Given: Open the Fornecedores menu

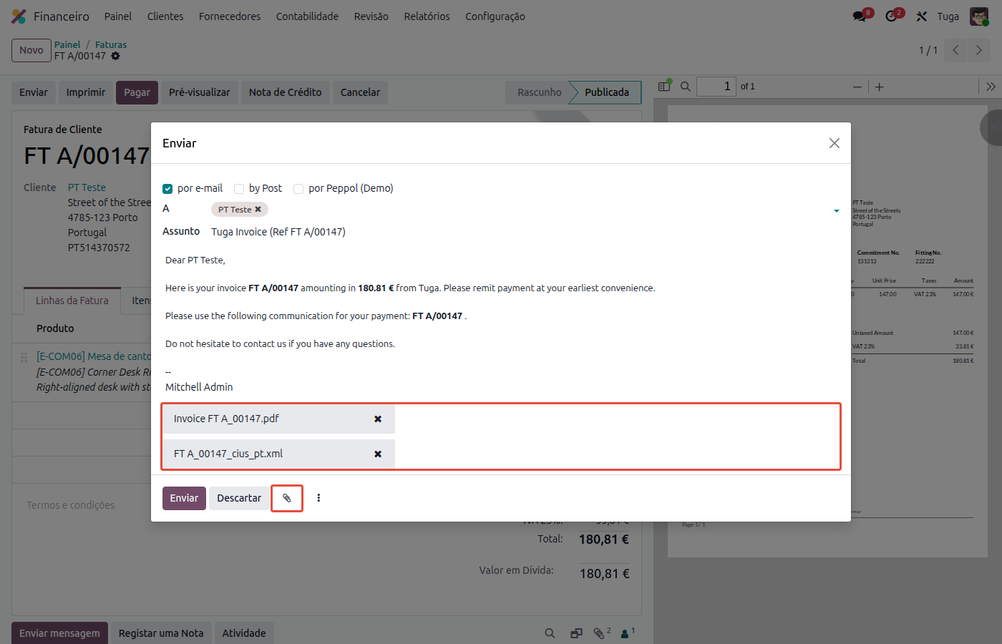Looking at the screenshot, I should point(230,16).
